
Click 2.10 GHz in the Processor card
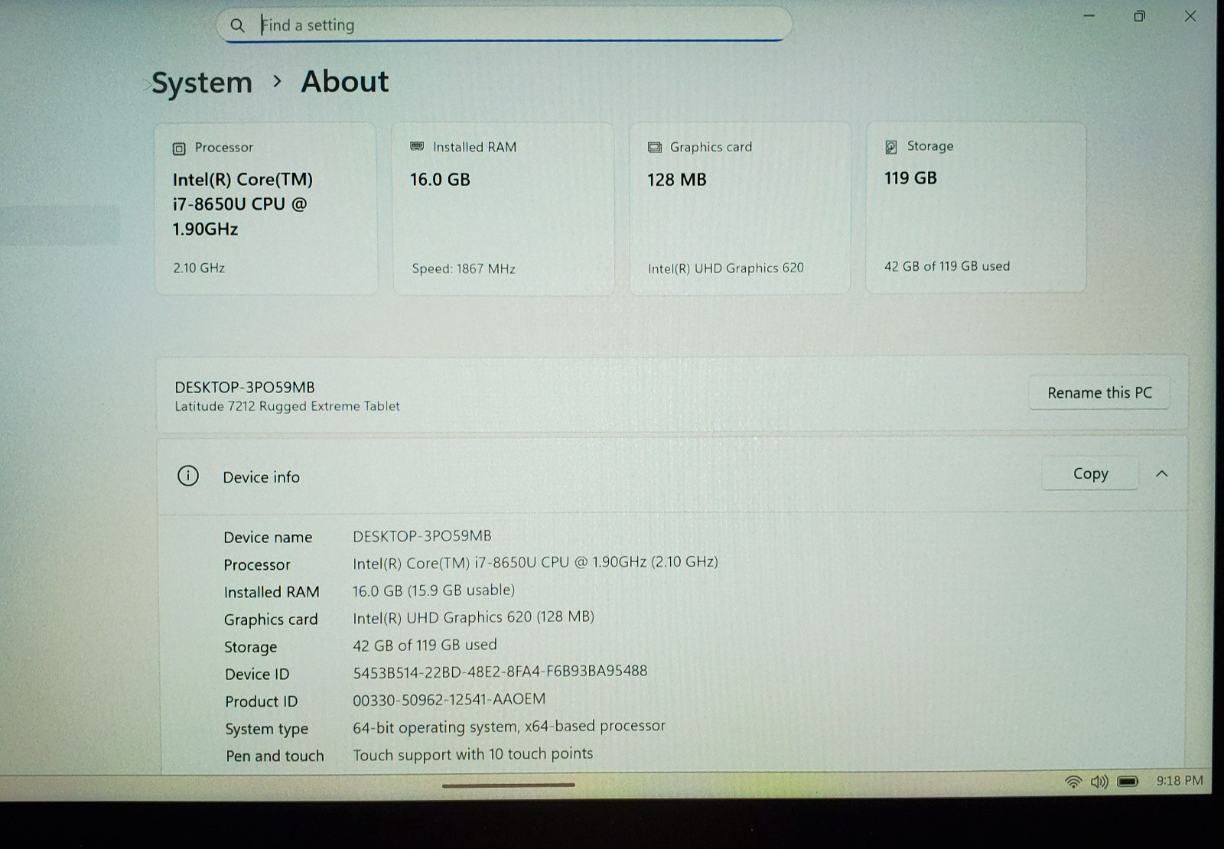(199, 268)
